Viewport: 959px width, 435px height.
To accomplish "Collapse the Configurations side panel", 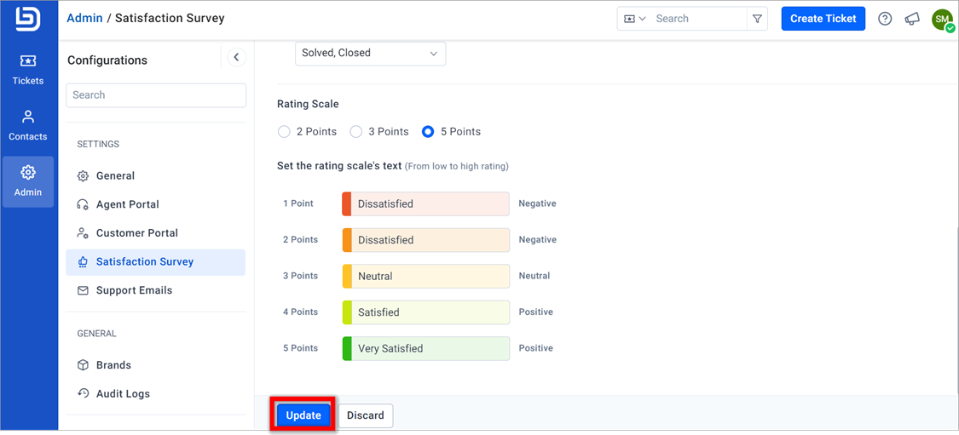I will (236, 58).
